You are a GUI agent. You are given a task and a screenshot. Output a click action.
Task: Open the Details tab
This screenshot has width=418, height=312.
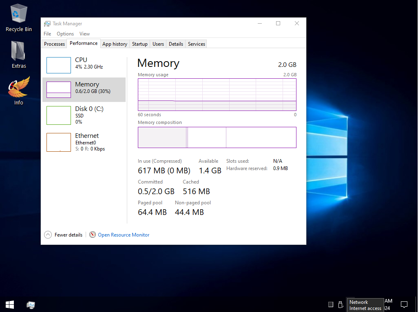pos(176,44)
